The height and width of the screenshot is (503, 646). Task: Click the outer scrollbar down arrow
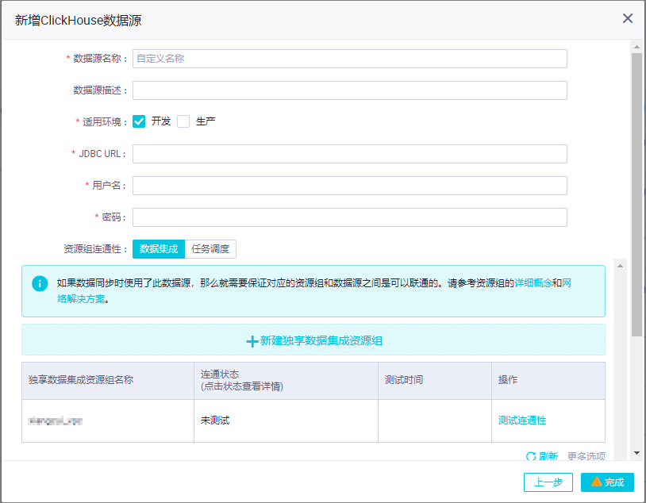click(x=637, y=453)
